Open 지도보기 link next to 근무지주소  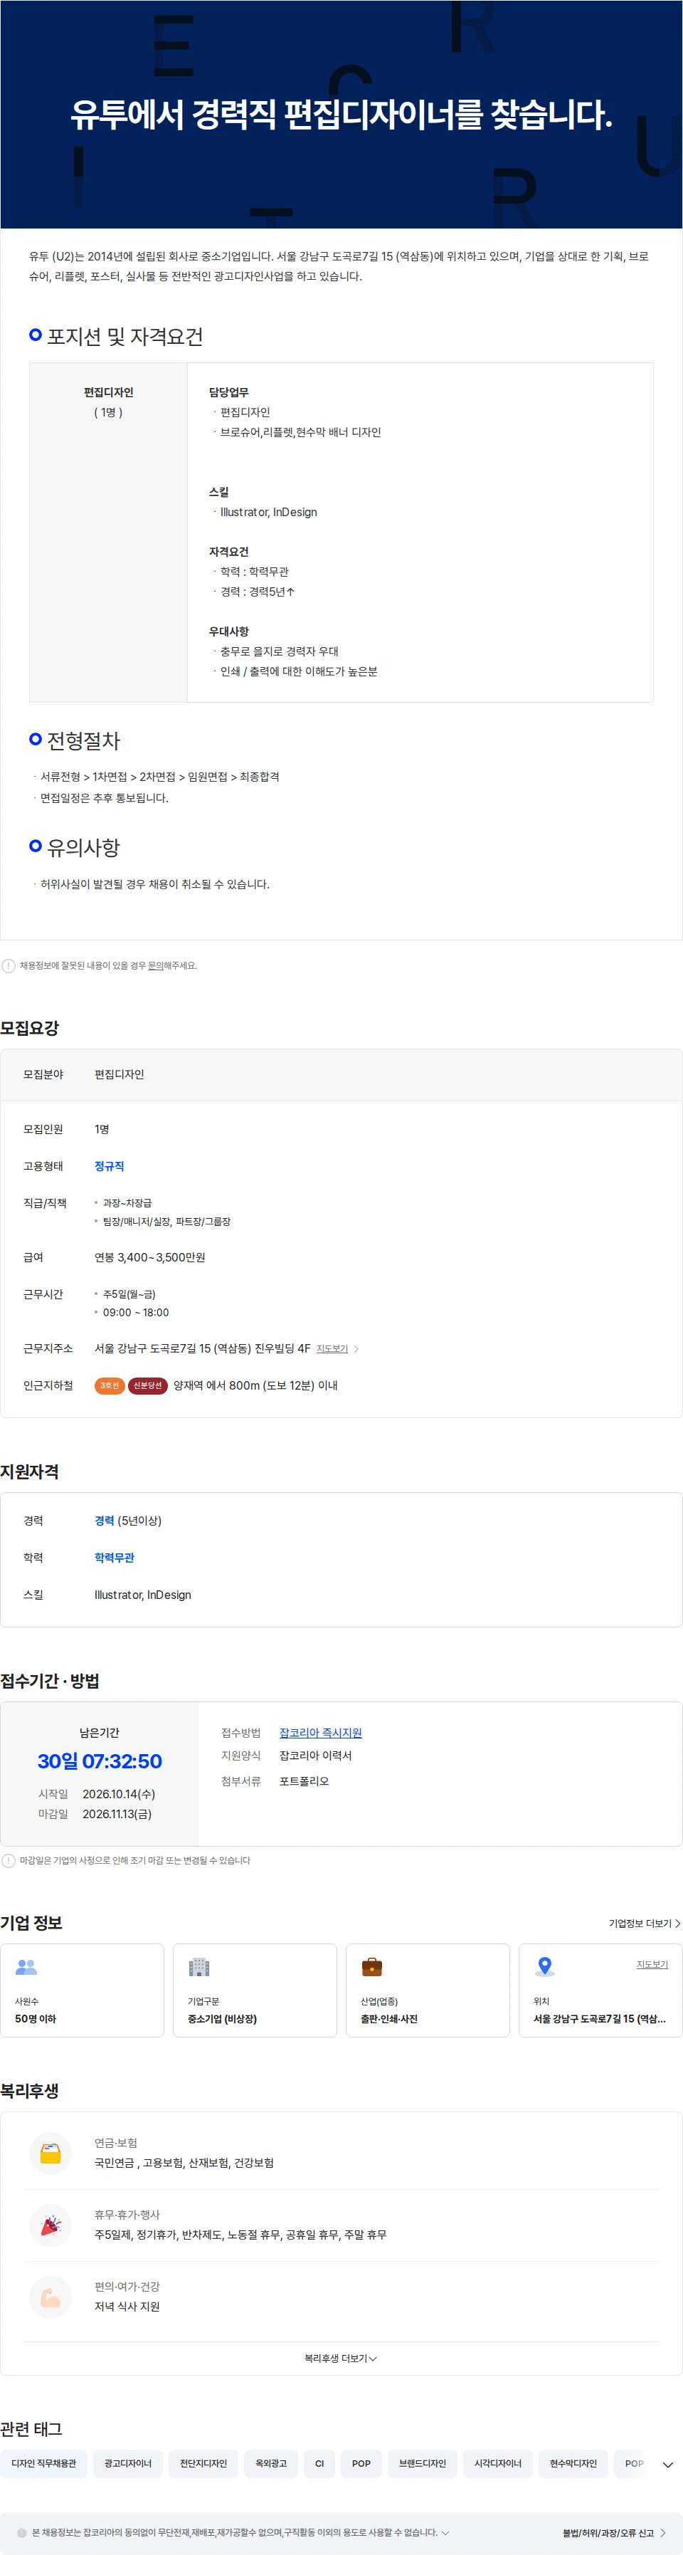pyautogui.click(x=332, y=1349)
